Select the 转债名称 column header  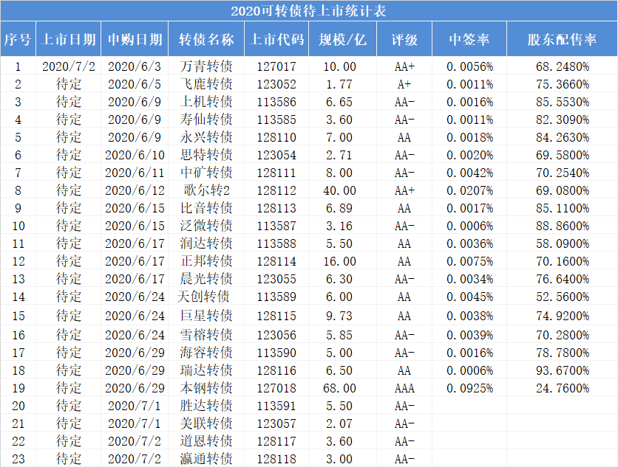click(206, 39)
